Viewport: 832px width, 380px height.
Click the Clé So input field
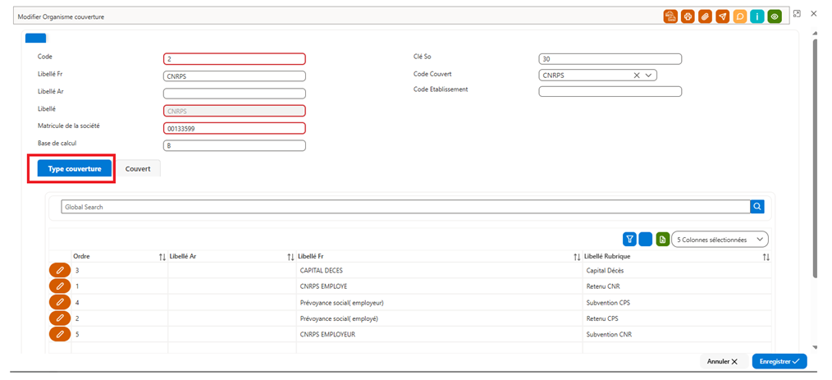(610, 59)
